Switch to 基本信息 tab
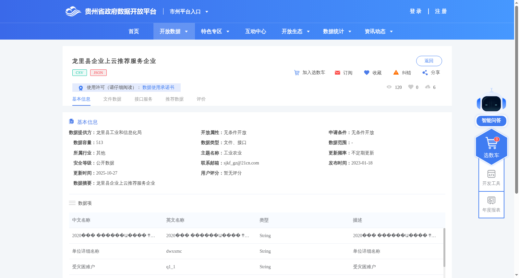Viewport: 519px width, 278px height. click(81, 99)
